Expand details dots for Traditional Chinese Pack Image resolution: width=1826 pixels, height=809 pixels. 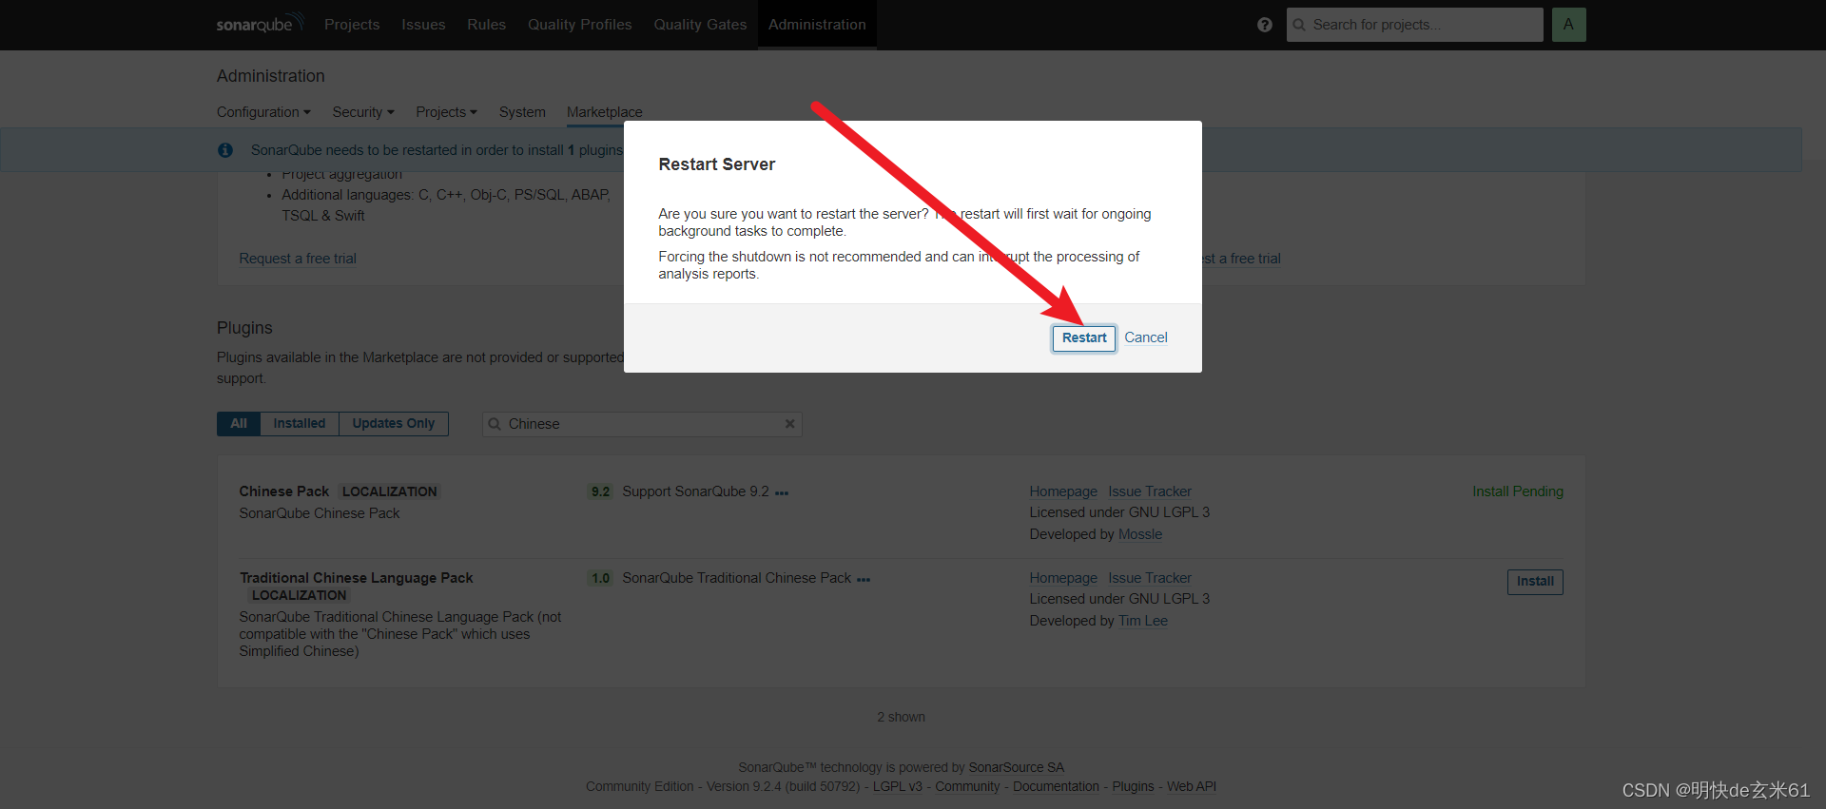[864, 579]
